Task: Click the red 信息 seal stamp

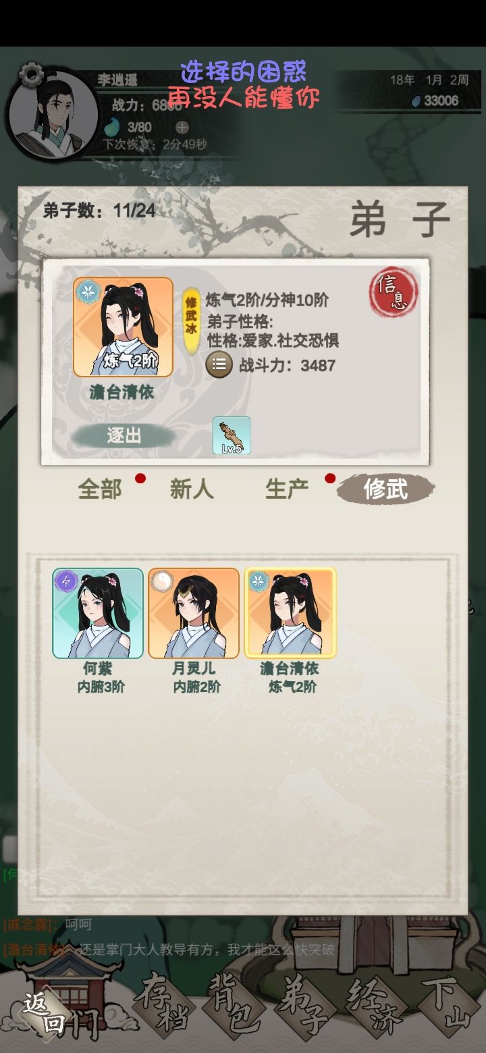Action: [393, 292]
